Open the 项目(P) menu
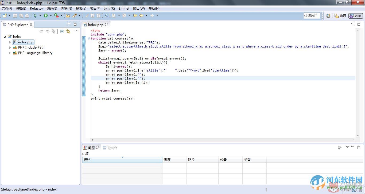 tap(95, 8)
